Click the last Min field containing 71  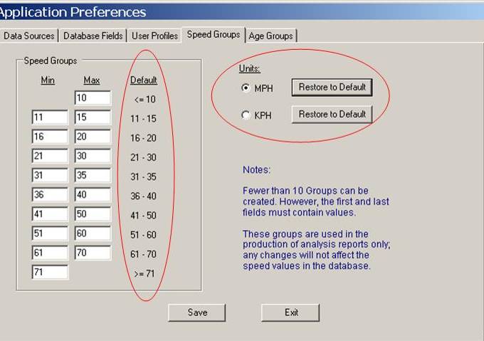[x=50, y=272]
